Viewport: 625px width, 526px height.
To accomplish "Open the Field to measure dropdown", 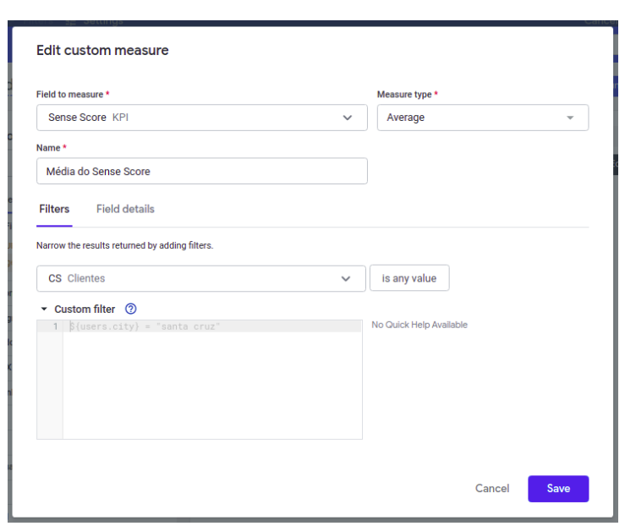I will point(201,118).
